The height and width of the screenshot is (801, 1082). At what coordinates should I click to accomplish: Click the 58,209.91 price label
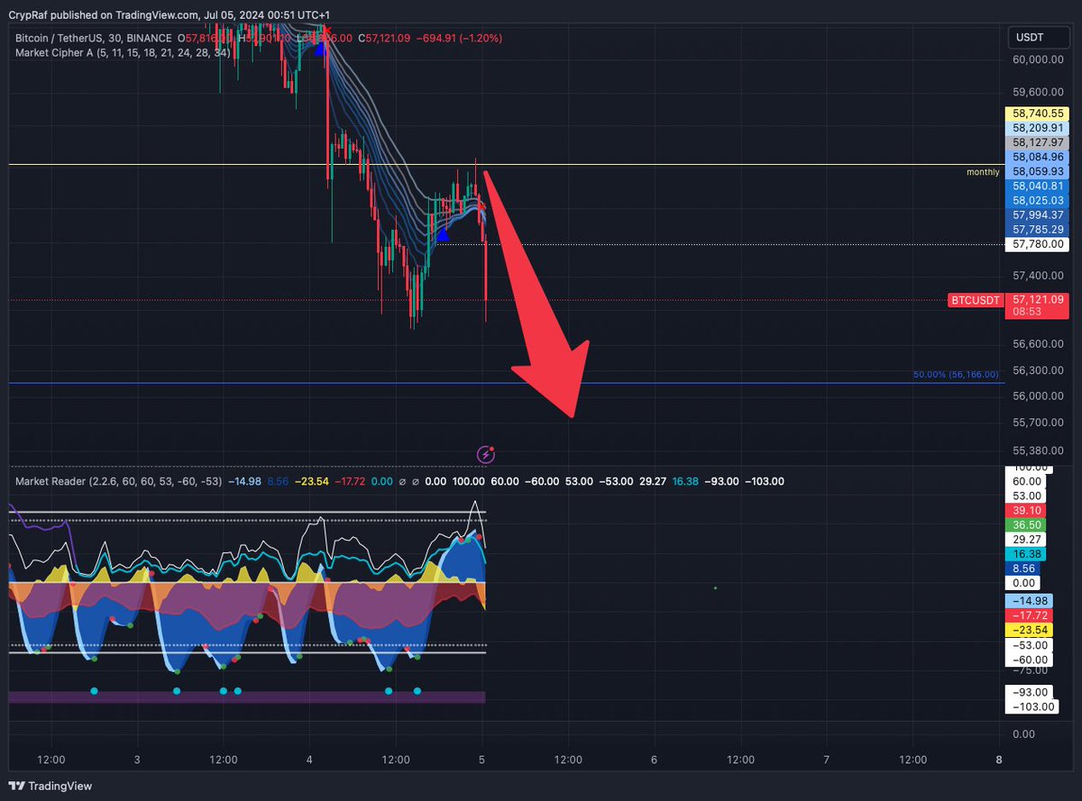pyautogui.click(x=1039, y=128)
